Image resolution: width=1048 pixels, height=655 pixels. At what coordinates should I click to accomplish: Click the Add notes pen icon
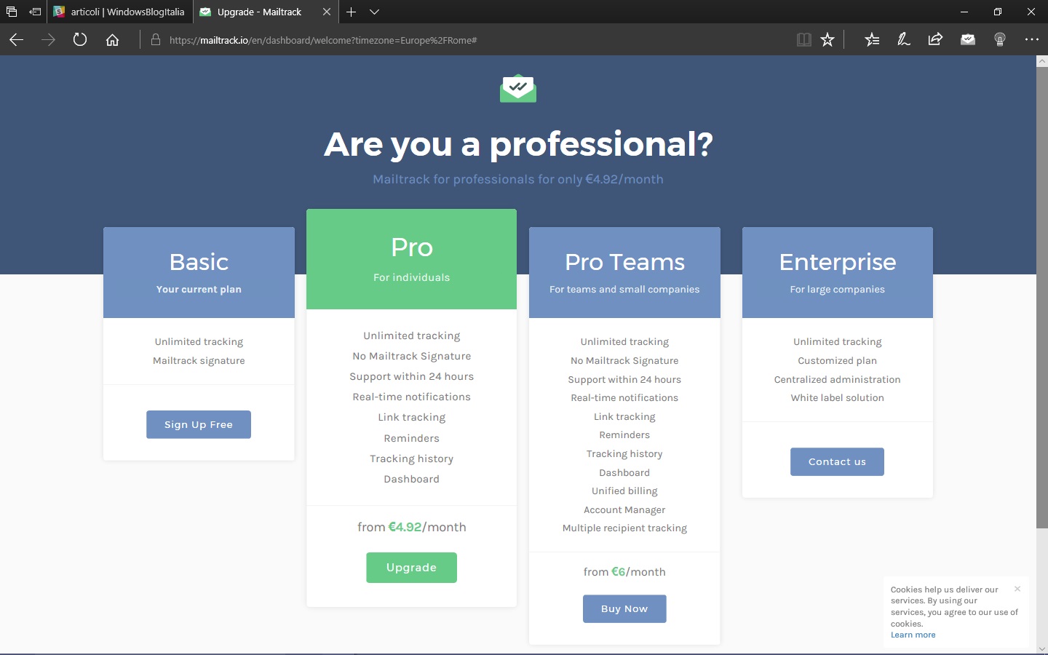coord(903,40)
